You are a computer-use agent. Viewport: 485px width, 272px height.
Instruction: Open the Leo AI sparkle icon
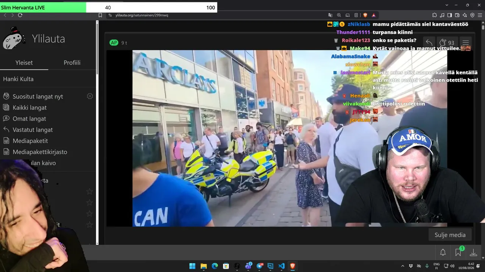click(465, 15)
